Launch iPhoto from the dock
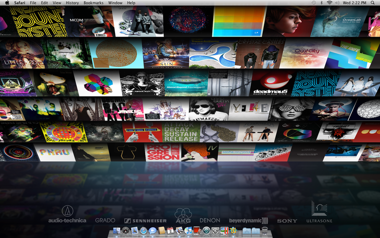This screenshot has width=380, height=238. tap(180, 231)
